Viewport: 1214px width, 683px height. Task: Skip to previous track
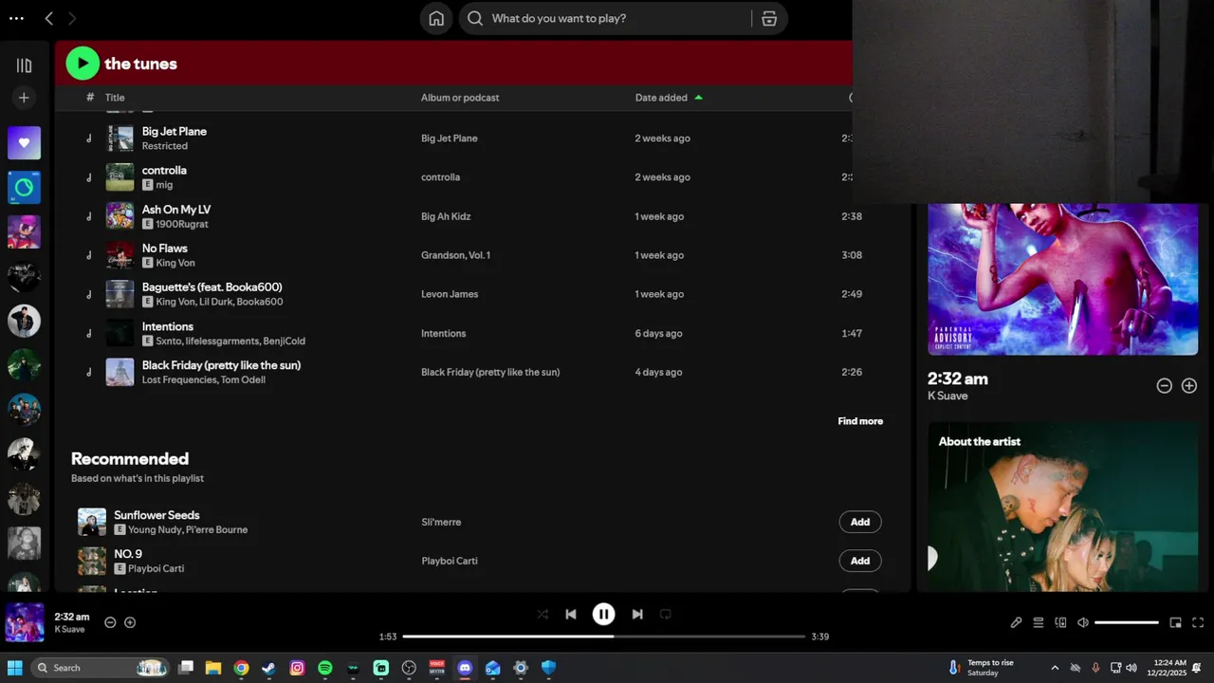click(x=571, y=614)
